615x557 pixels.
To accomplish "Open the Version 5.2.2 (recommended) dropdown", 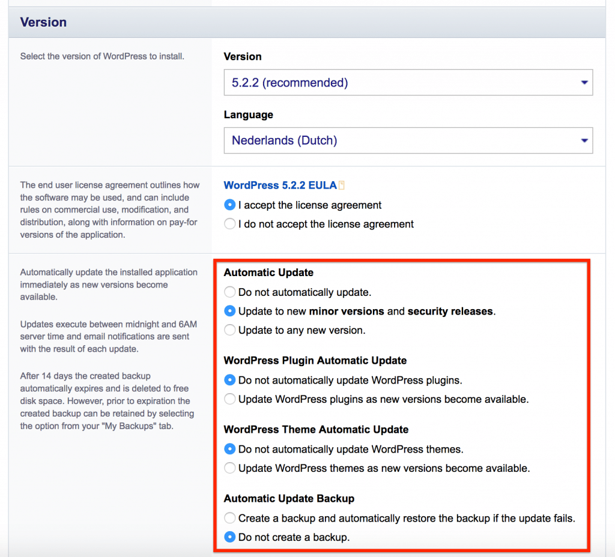I will (x=396, y=83).
